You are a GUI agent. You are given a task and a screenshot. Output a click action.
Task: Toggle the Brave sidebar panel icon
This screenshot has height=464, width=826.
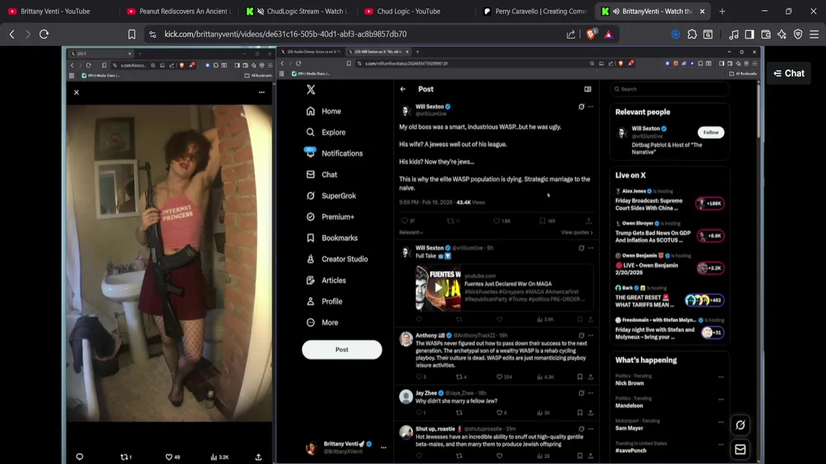(749, 34)
